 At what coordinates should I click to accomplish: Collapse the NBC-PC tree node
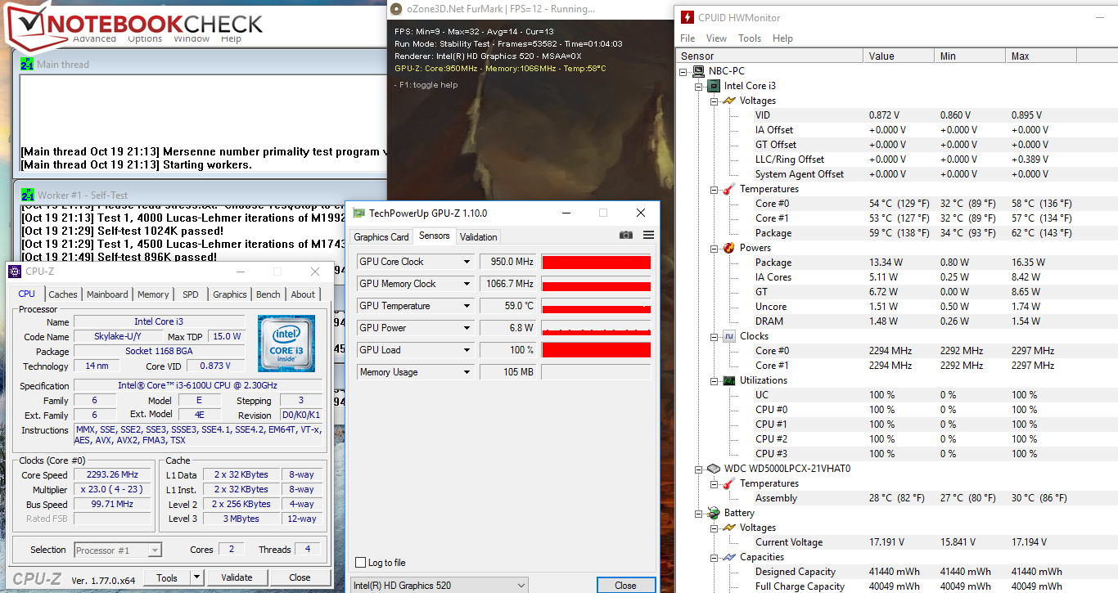[x=684, y=71]
